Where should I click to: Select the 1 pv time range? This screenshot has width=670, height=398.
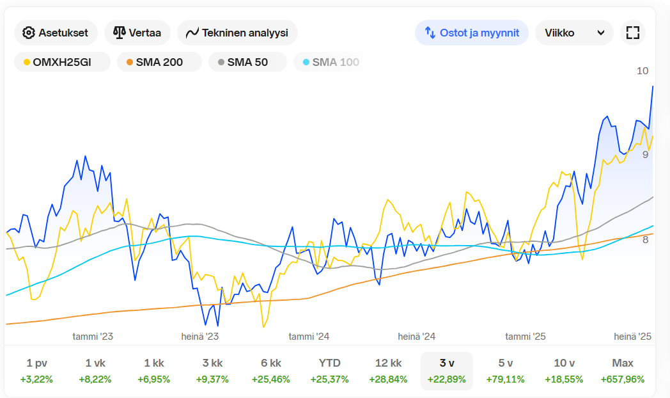36,370
